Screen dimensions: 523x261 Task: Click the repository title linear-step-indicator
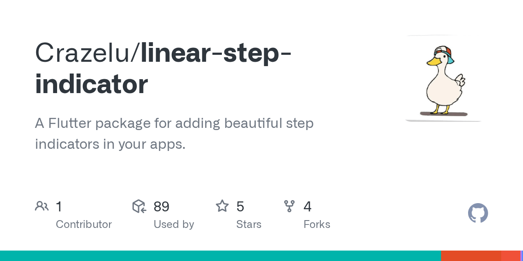pyautogui.click(x=217, y=53)
